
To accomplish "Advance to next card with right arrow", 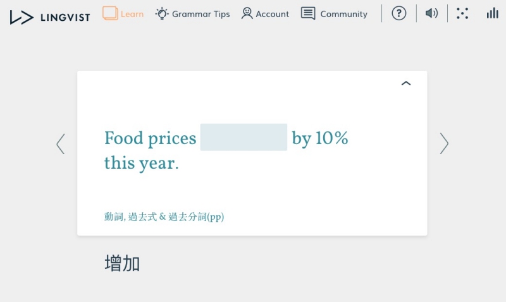I will (444, 143).
